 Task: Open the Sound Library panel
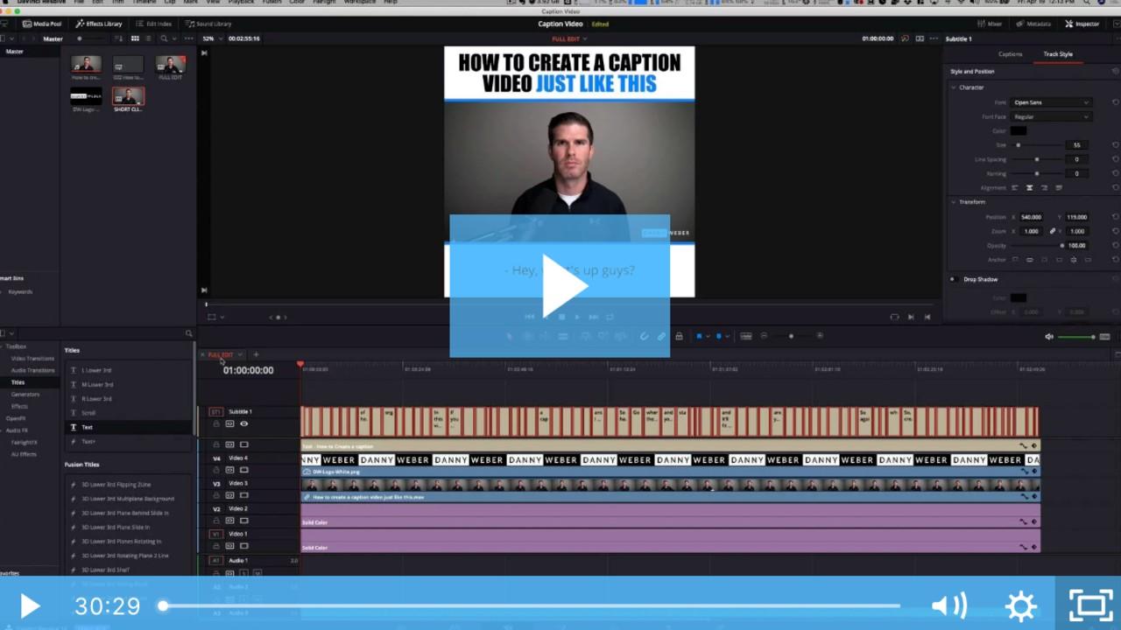[x=209, y=24]
